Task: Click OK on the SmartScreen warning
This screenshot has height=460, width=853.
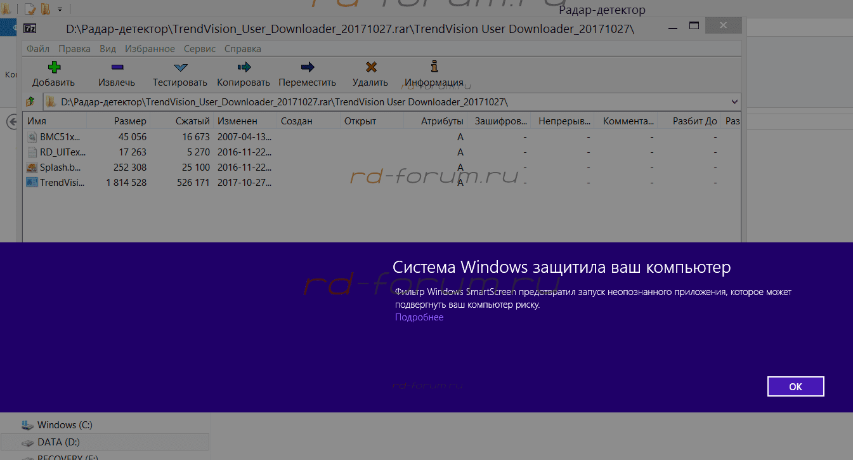Action: coord(795,386)
